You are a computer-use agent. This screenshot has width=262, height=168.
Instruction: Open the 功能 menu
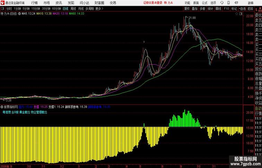(187, 3)
